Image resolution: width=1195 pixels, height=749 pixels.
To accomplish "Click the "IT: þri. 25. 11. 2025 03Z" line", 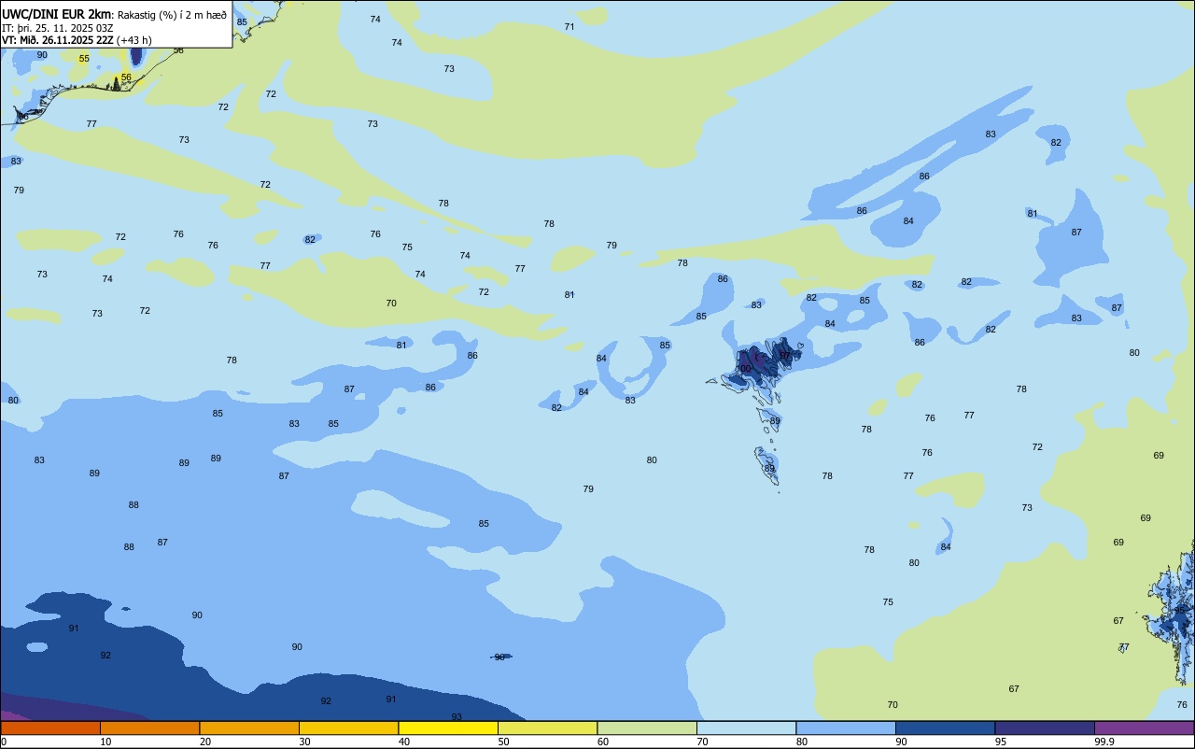I will click(x=57, y=28).
